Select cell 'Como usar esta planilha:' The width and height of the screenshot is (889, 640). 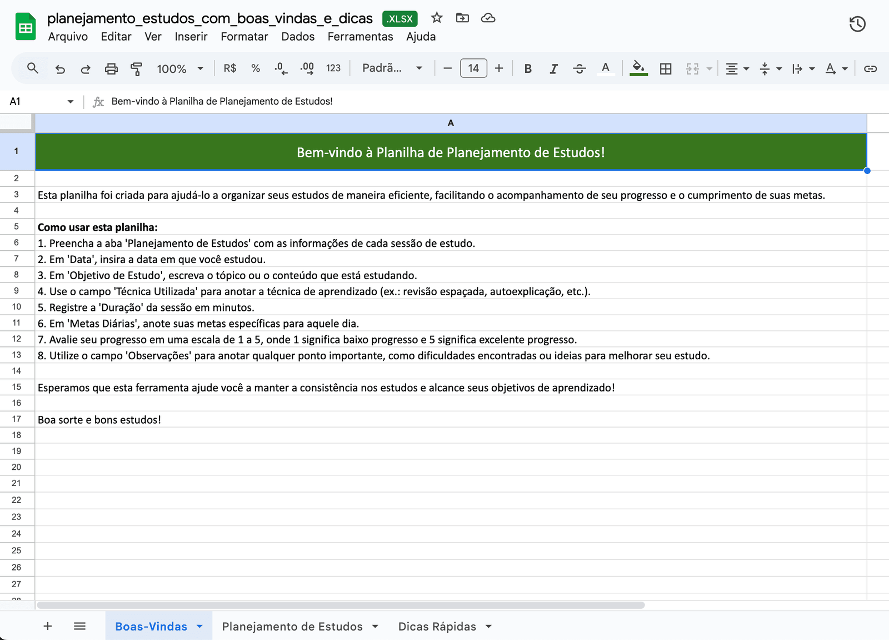click(451, 227)
